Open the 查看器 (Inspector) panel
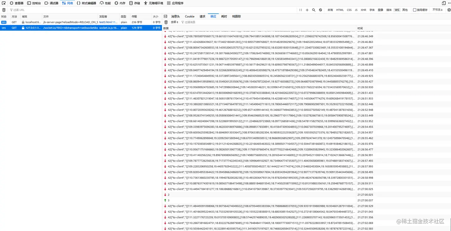 (x=17, y=3)
